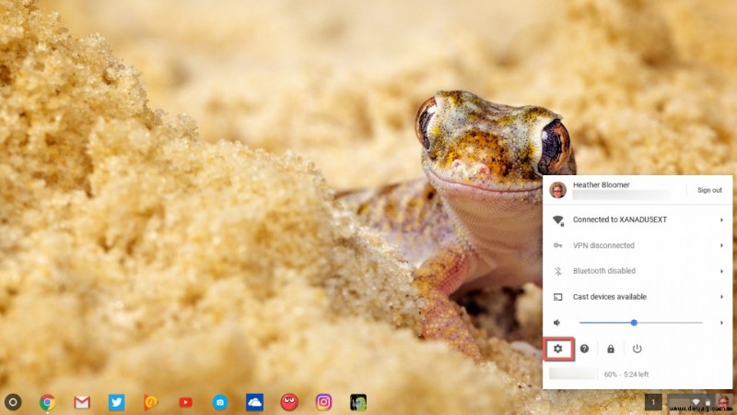
Task: Open the Twitter app on the shelf
Action: [x=116, y=402]
